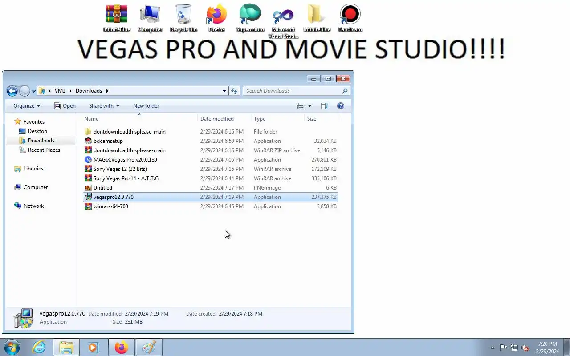Select the Untitled PNG image file
The height and width of the screenshot is (356, 570).
click(211, 188)
